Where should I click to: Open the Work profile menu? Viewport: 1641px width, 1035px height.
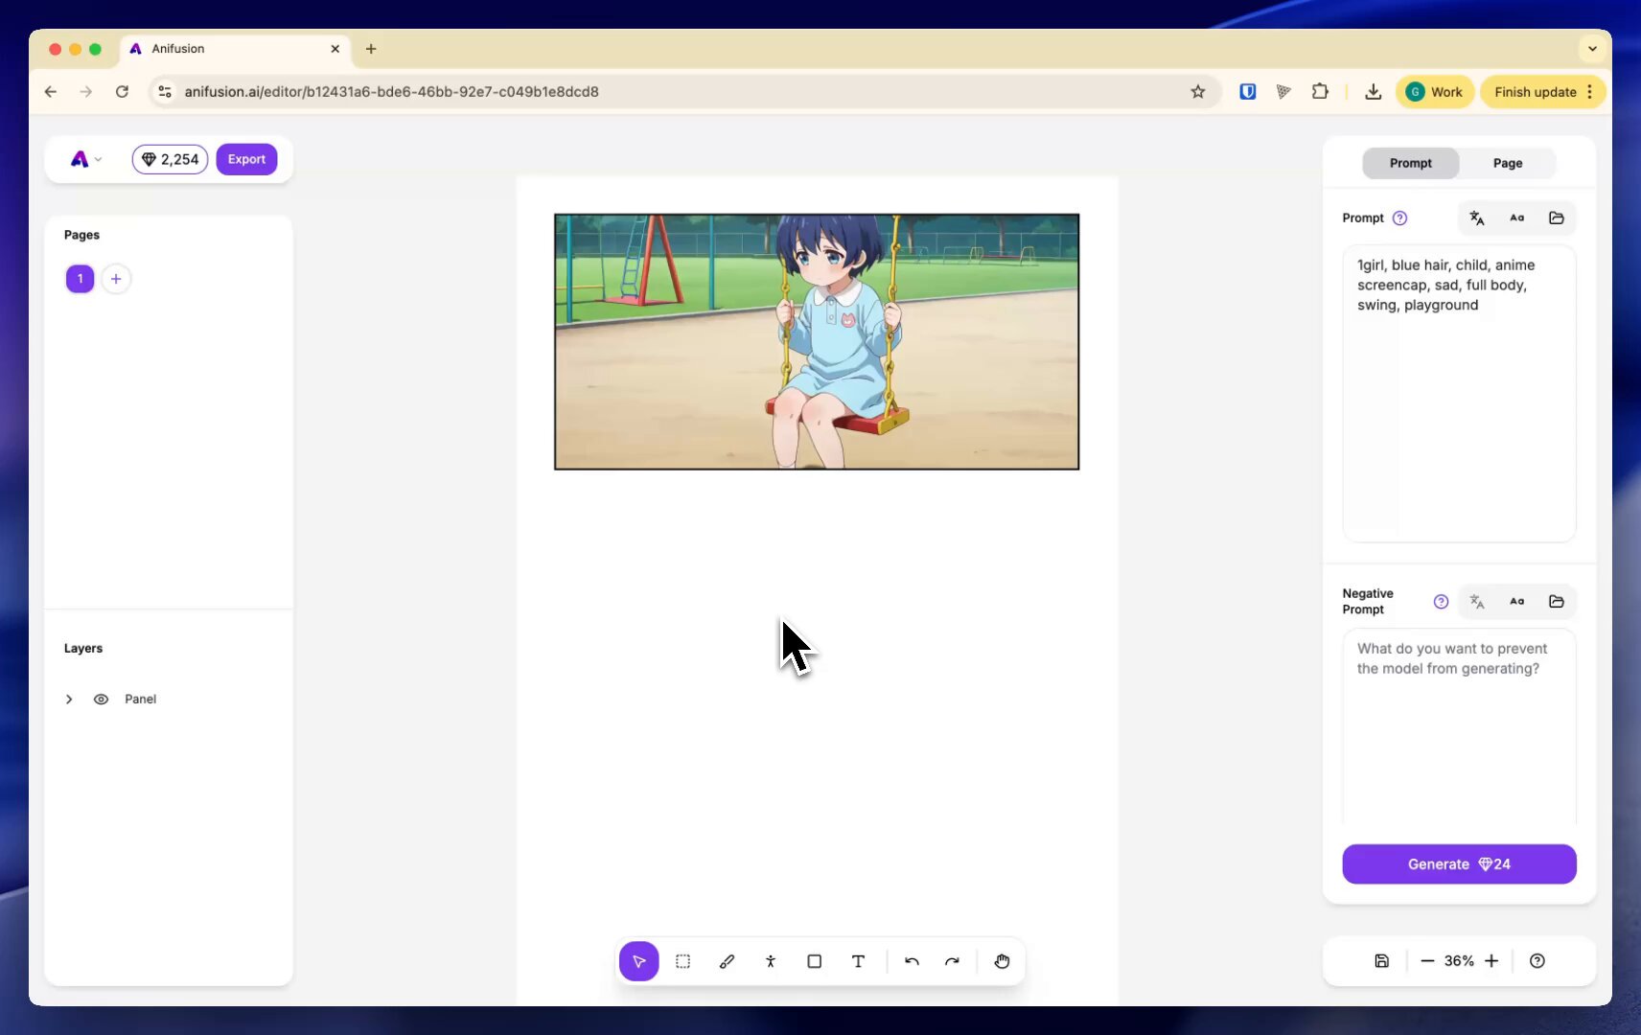point(1434,92)
